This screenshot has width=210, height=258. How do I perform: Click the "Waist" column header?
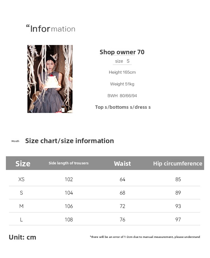click(122, 164)
